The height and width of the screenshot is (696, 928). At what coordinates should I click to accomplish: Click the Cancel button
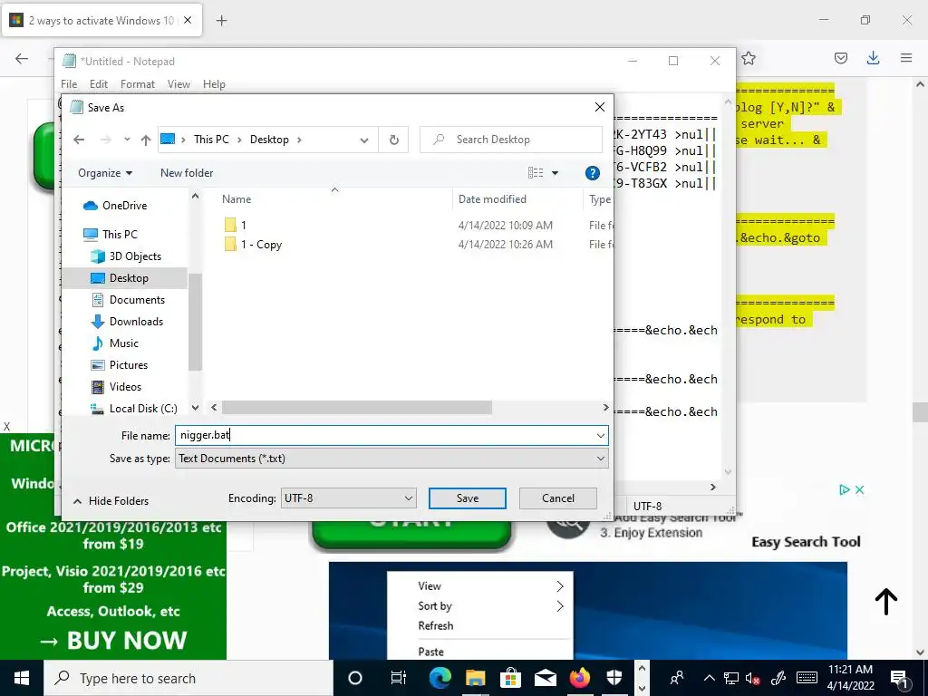(x=557, y=498)
